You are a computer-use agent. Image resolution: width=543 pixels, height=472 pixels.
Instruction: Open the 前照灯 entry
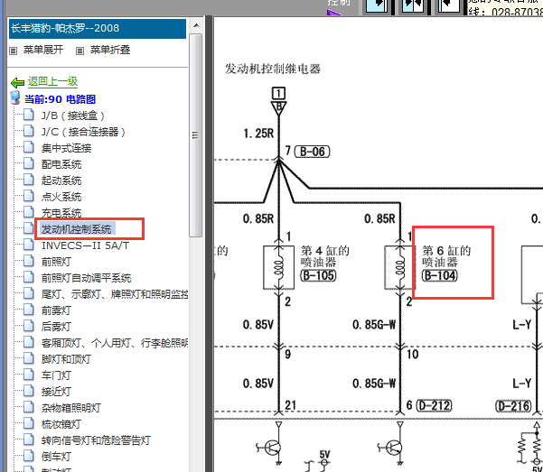56,262
